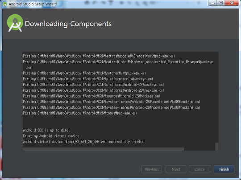Click the Next button
Viewport: 241px width, 180px height.
176,169
